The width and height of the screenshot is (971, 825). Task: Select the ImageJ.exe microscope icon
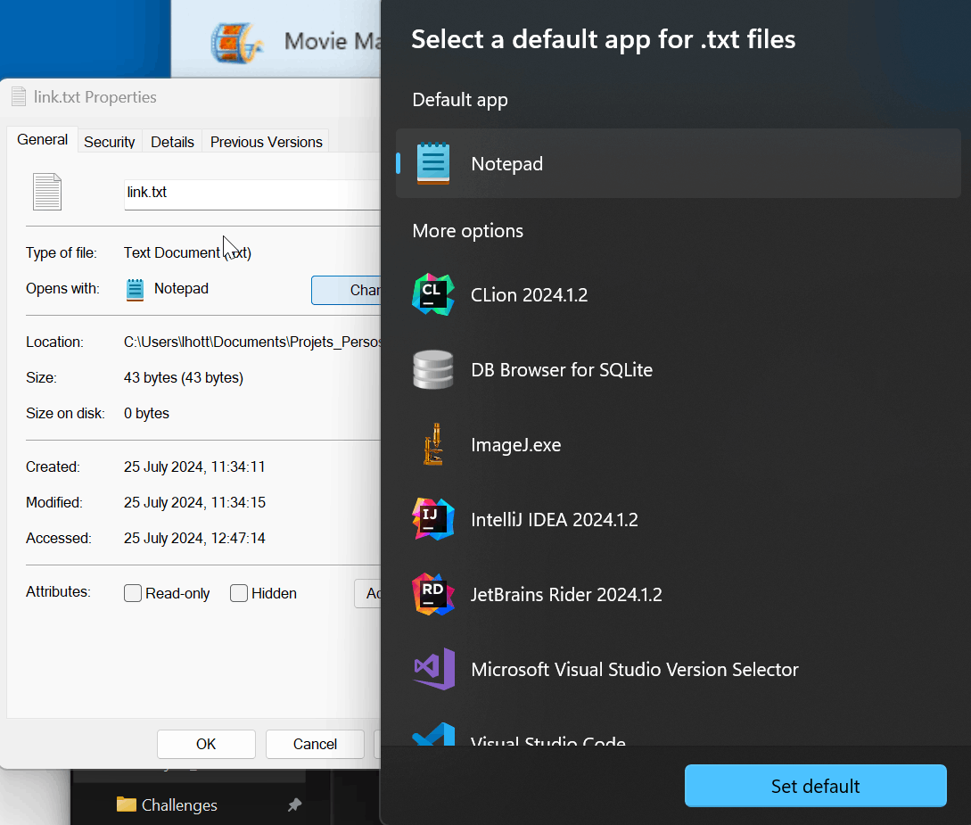(433, 444)
